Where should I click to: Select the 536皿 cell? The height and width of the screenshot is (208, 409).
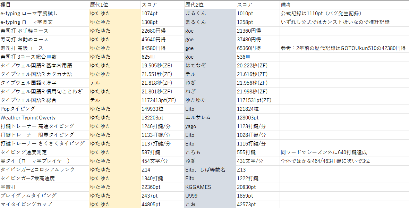(258, 57)
